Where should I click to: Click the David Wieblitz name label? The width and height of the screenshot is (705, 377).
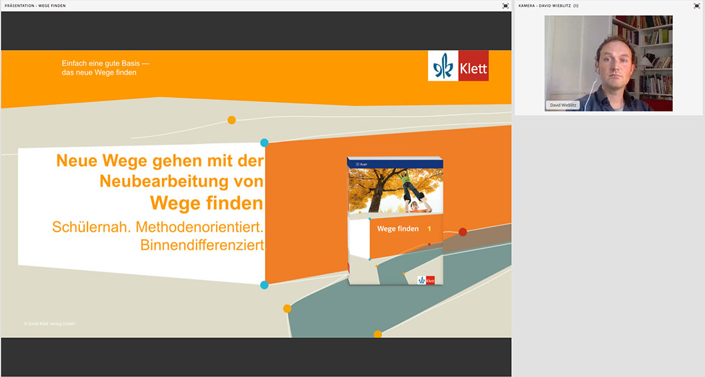(x=563, y=105)
